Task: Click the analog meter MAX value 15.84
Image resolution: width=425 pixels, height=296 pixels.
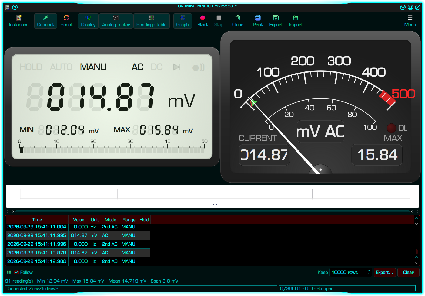Action: (377, 155)
